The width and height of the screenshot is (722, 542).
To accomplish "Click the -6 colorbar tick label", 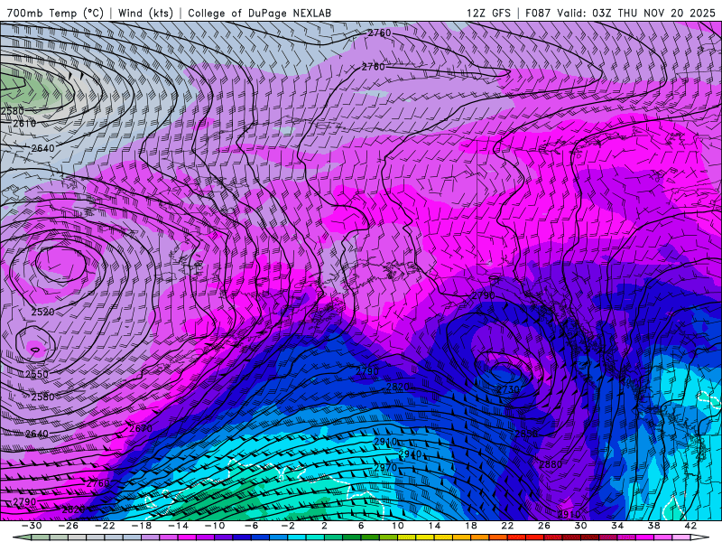I will 251,526.
